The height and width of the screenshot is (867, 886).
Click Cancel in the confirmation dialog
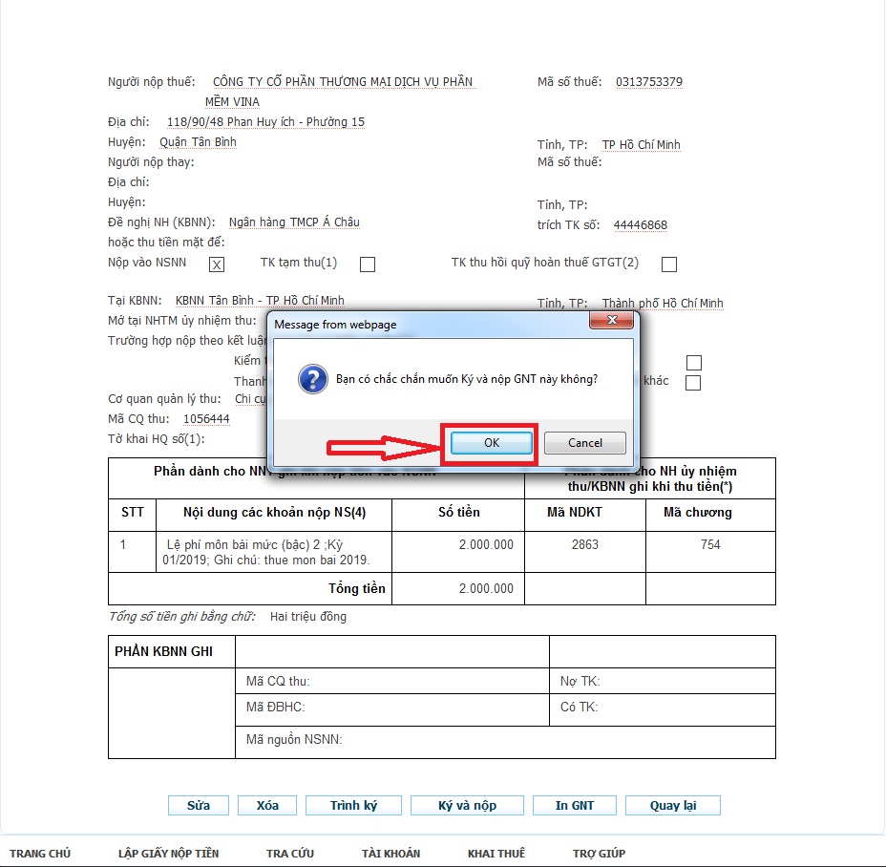coord(584,443)
